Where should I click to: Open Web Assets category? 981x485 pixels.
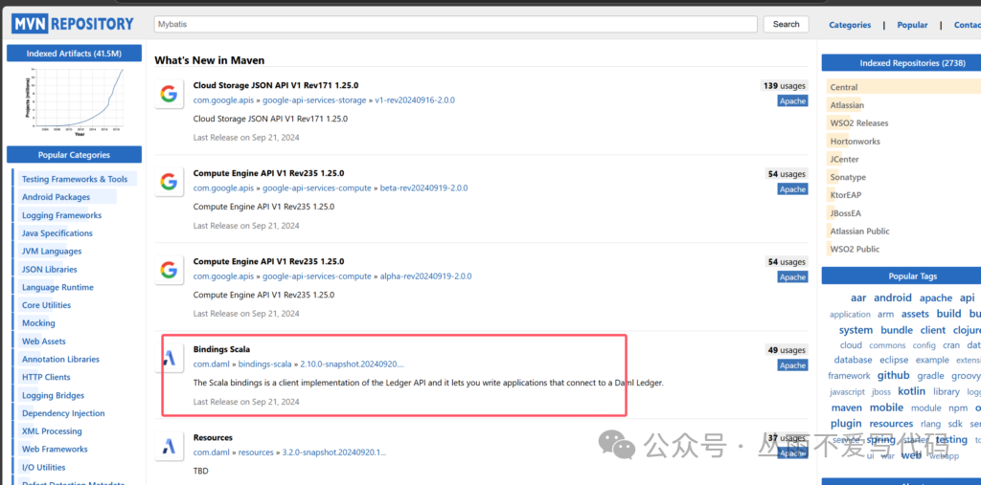click(x=44, y=342)
